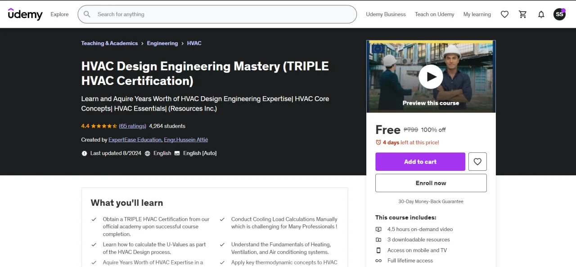The height and width of the screenshot is (267, 576).
Task: Open ExpertEase Education instructor link
Action: pos(135,140)
